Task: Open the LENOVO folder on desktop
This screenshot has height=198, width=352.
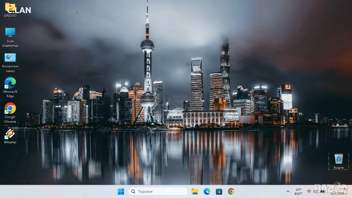Action: pos(10,8)
